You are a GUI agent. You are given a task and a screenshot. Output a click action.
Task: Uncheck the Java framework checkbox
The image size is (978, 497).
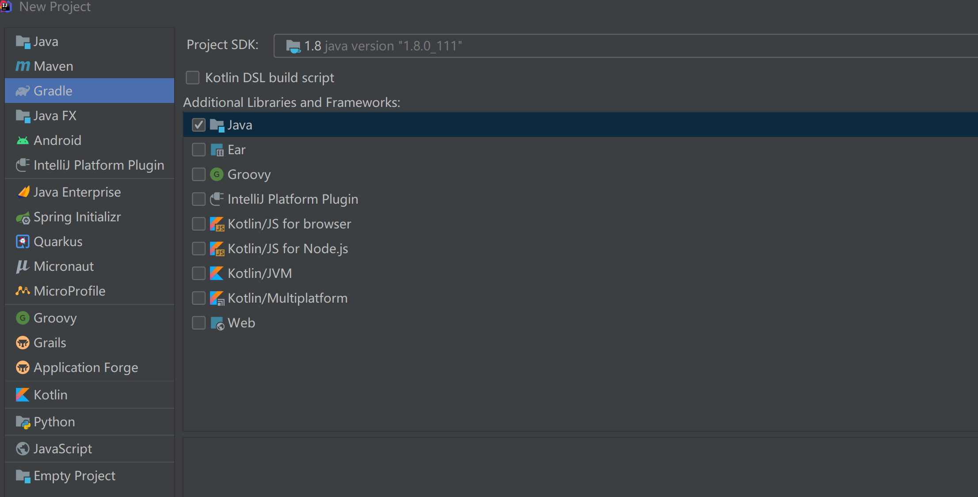click(199, 125)
